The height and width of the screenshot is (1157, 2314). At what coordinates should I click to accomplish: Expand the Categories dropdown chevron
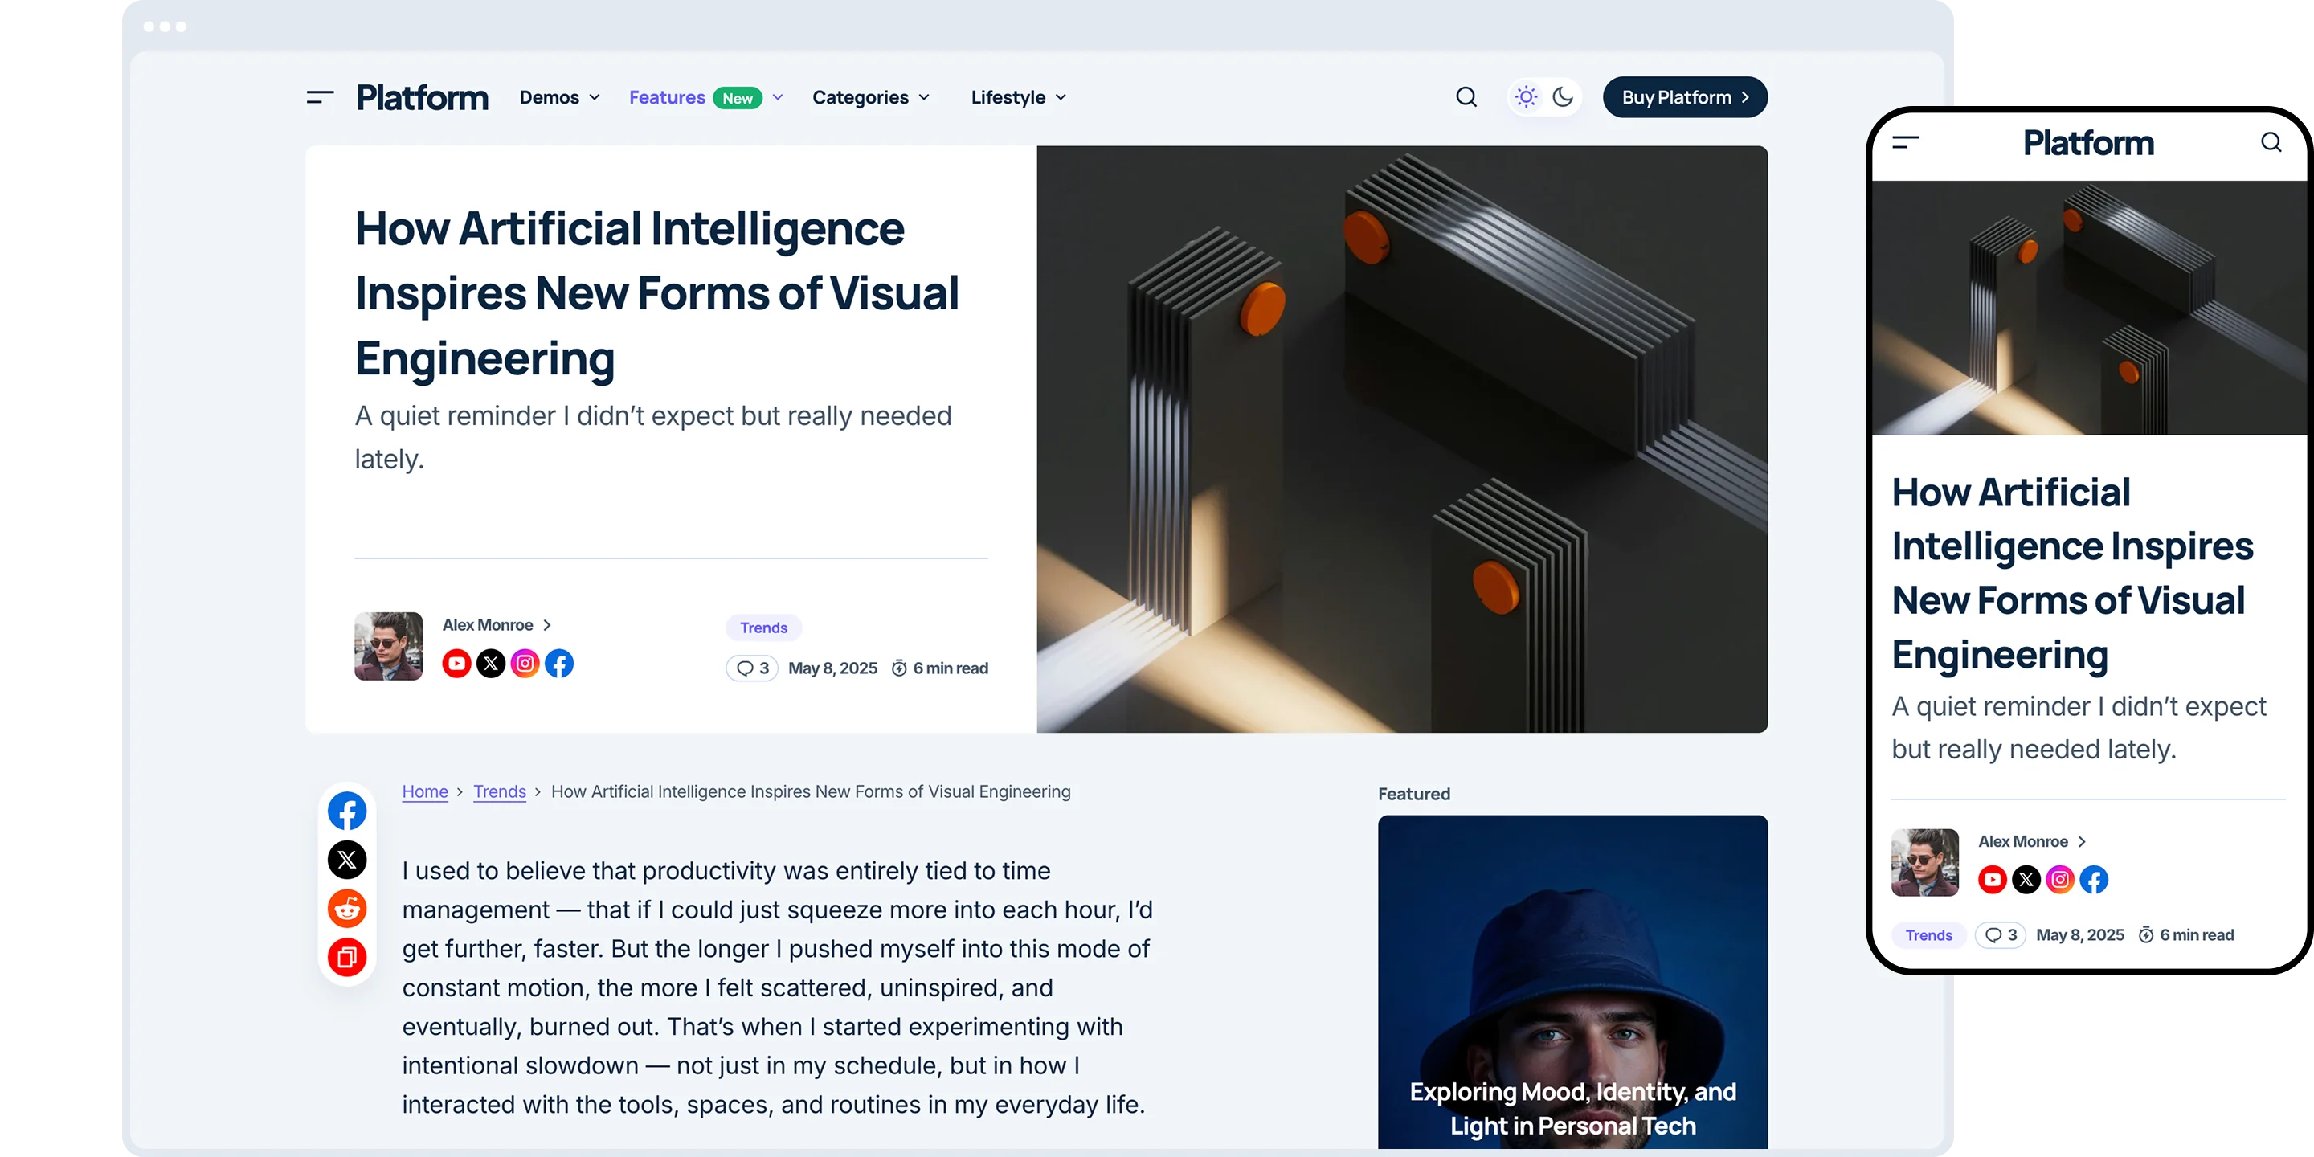click(x=923, y=98)
